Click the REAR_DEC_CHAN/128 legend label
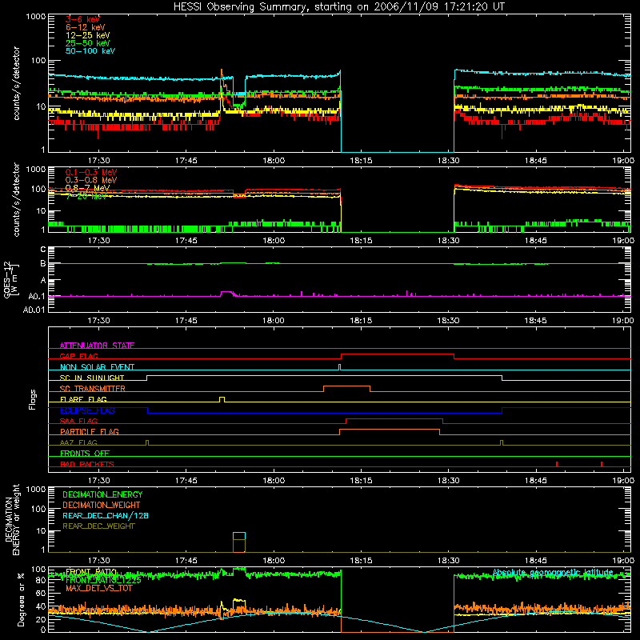This screenshot has width=640, height=640. pyautogui.click(x=106, y=516)
